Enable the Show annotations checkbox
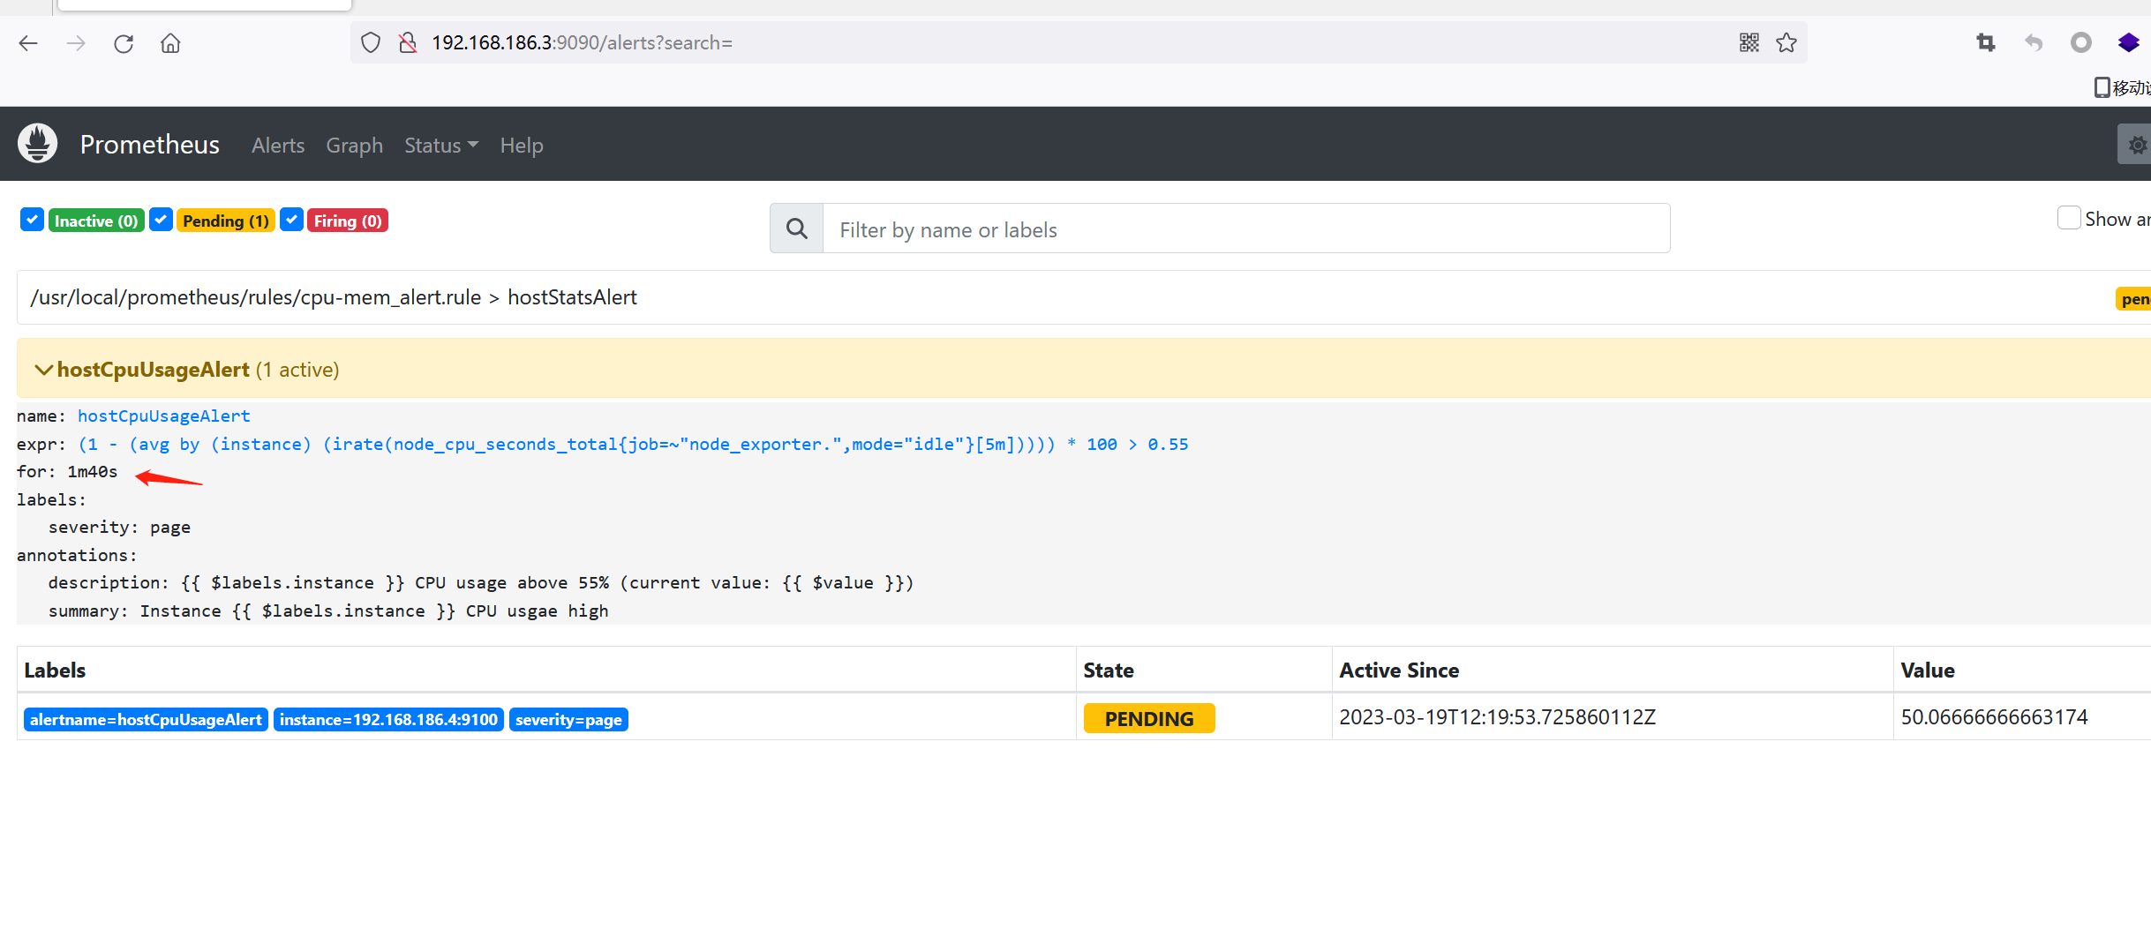This screenshot has height=929, width=2151. [2069, 218]
